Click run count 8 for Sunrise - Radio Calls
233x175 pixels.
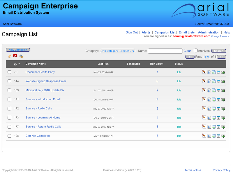point(157,108)
